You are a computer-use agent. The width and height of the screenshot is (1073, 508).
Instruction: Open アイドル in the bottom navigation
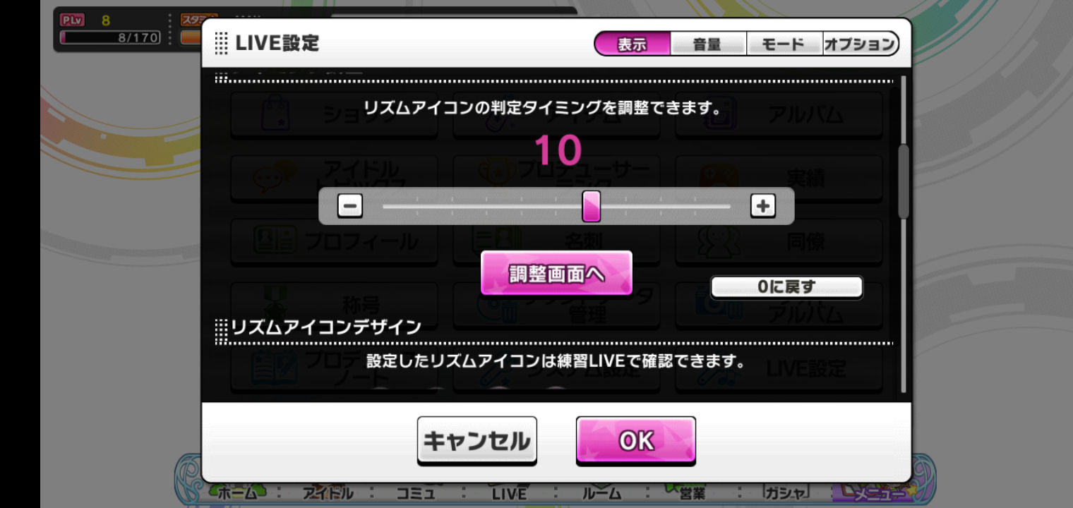[327, 492]
